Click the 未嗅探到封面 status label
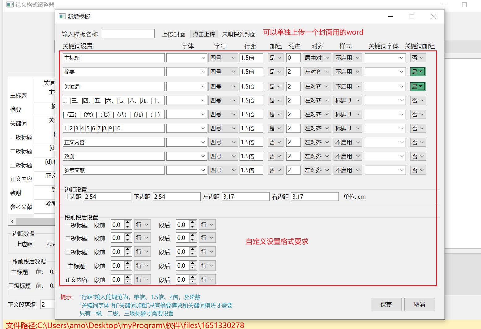This screenshot has width=481, height=329. point(239,34)
